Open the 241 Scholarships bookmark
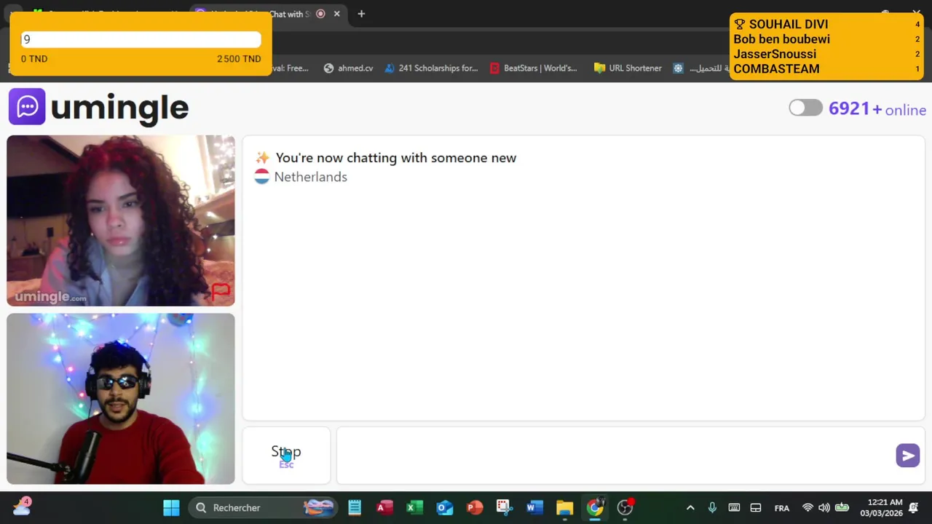The image size is (932, 524). pos(431,68)
